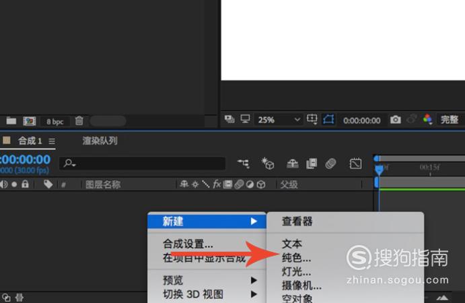Image resolution: width=465 pixels, height=303 pixels.
Task: Click the 3D layer column cube icon
Action: tap(261, 184)
